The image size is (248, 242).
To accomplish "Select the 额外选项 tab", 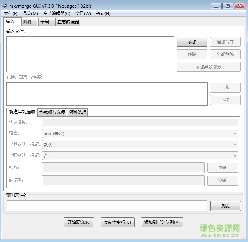I will pos(77,113).
